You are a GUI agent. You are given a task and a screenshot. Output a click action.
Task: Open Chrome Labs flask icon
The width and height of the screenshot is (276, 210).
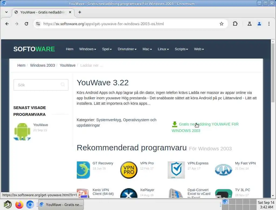tap(249, 24)
